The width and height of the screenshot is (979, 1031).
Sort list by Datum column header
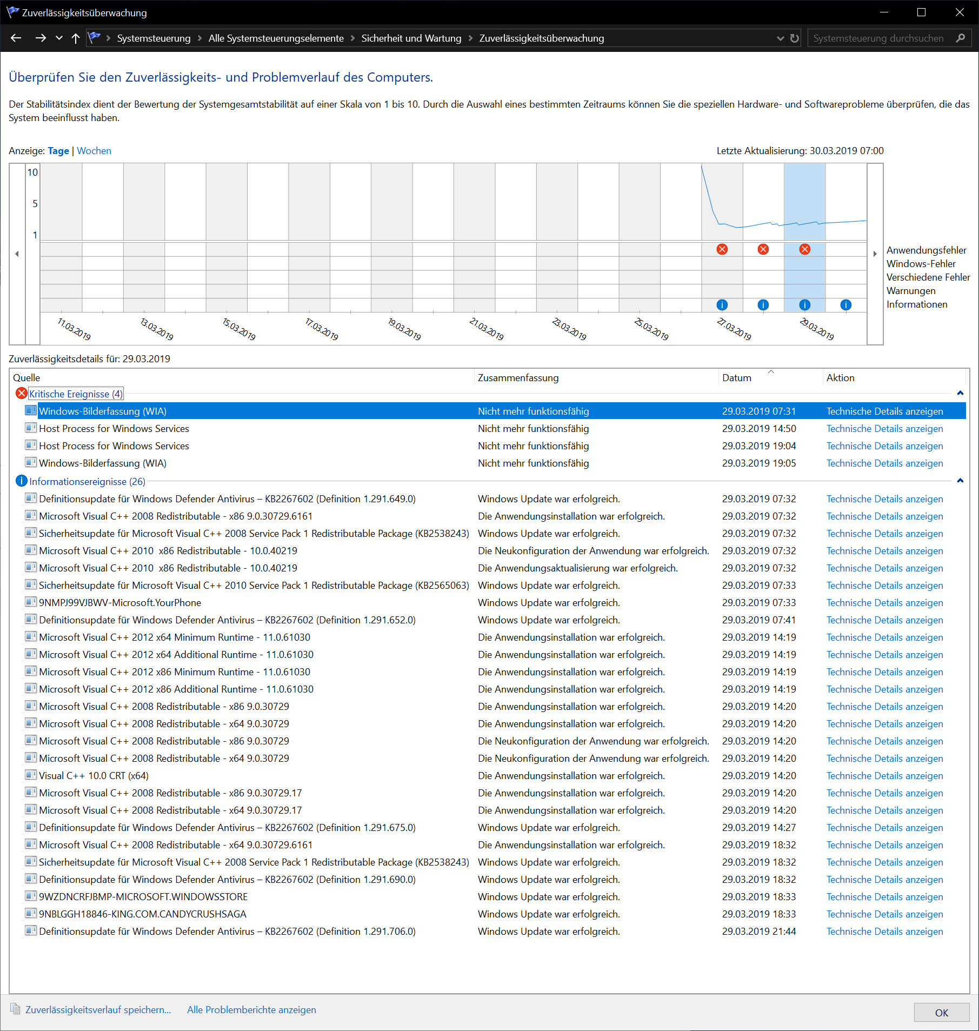click(x=770, y=378)
